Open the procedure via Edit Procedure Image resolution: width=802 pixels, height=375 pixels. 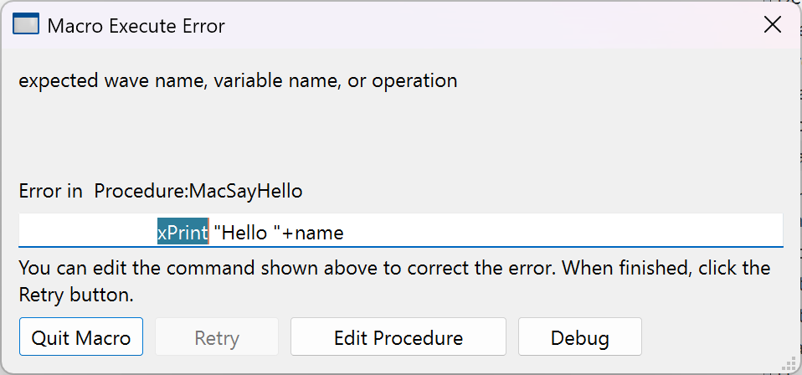398,337
